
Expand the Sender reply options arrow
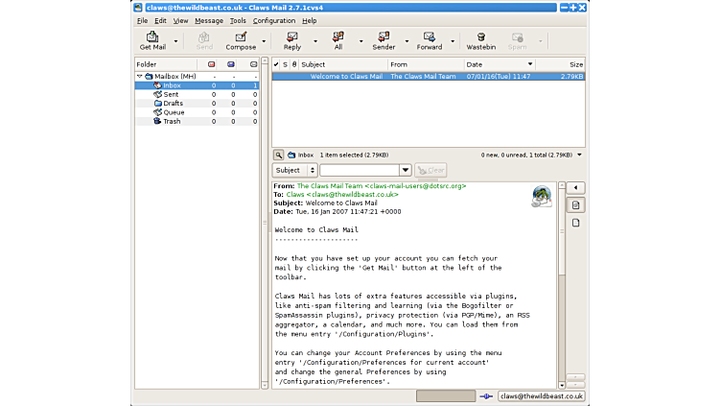tap(407, 41)
